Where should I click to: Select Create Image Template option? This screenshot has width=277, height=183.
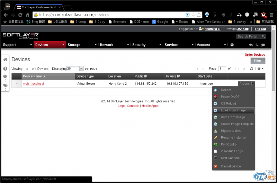point(233,124)
